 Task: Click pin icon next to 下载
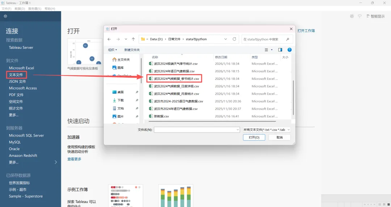137,100
